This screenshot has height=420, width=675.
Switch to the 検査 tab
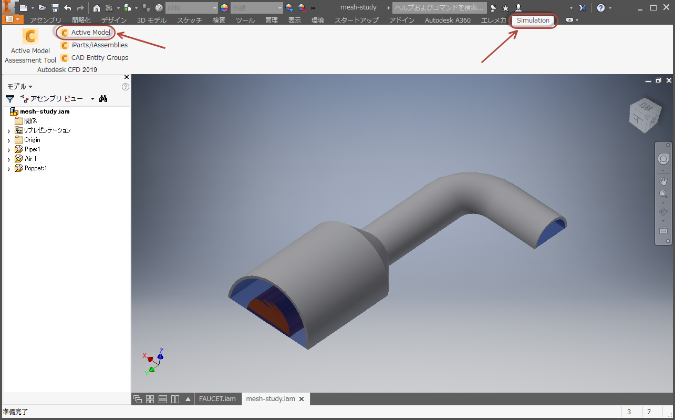[x=219, y=21]
